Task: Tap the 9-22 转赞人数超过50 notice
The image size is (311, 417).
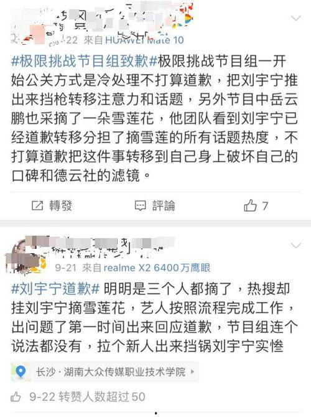Action: click(x=87, y=397)
